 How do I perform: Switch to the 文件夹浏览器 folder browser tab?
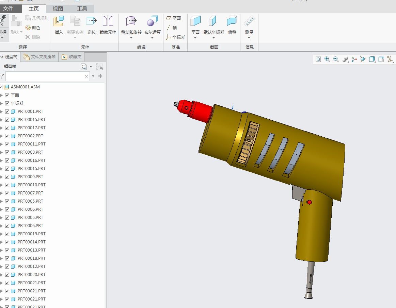[39, 57]
